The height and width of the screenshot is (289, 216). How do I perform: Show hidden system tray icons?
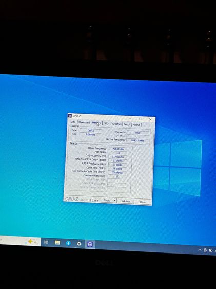tap(200, 250)
